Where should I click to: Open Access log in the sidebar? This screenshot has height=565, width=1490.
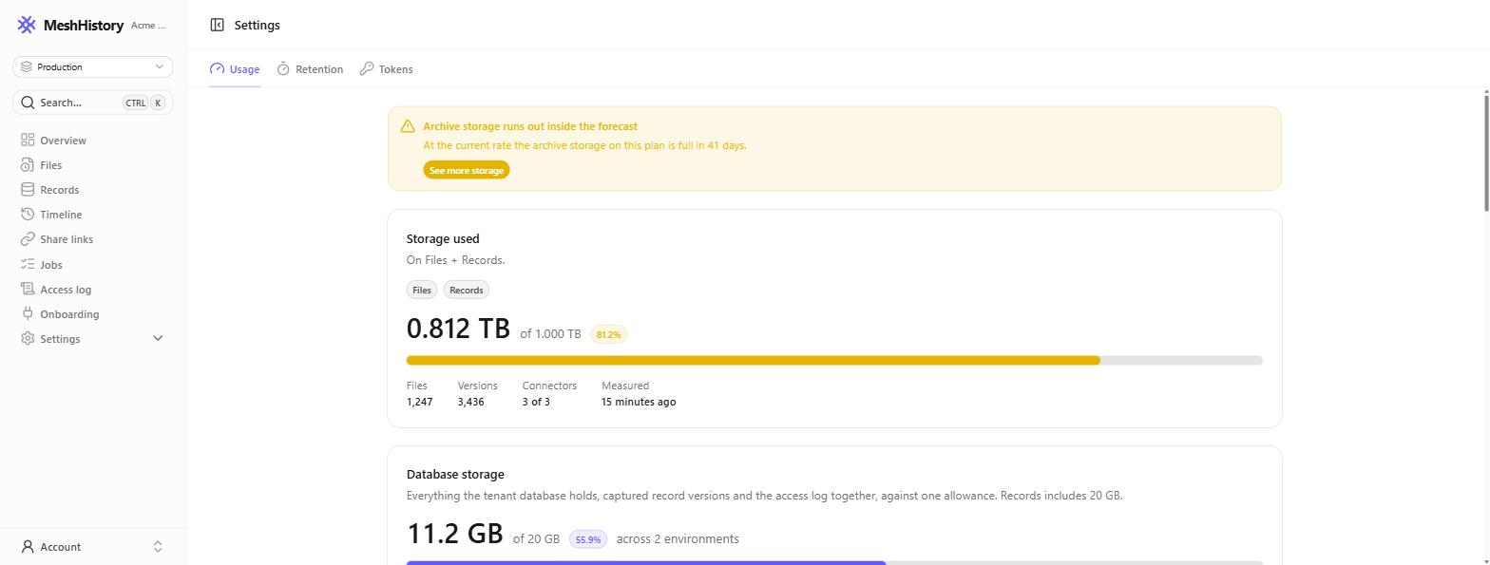(66, 290)
